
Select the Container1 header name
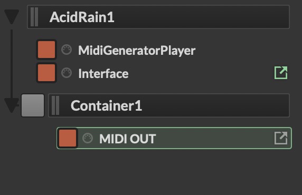106,105
